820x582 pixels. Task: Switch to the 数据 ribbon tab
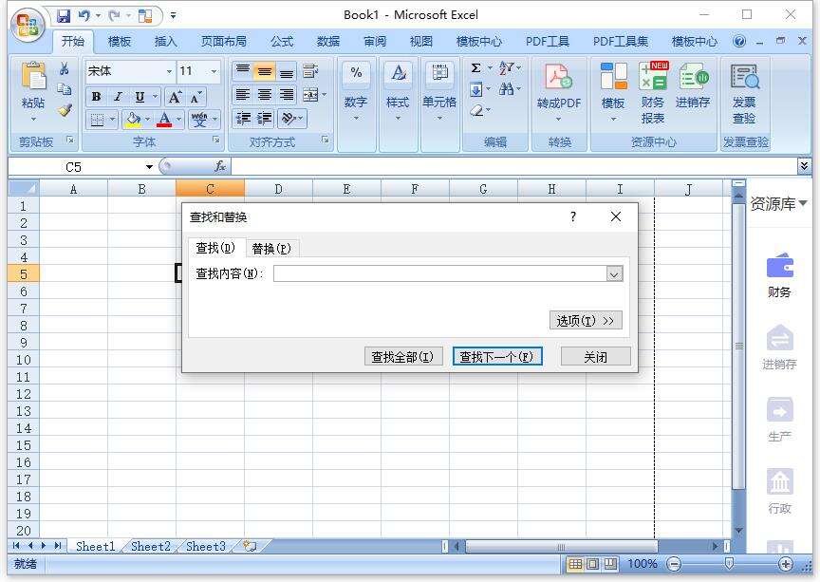coord(328,42)
